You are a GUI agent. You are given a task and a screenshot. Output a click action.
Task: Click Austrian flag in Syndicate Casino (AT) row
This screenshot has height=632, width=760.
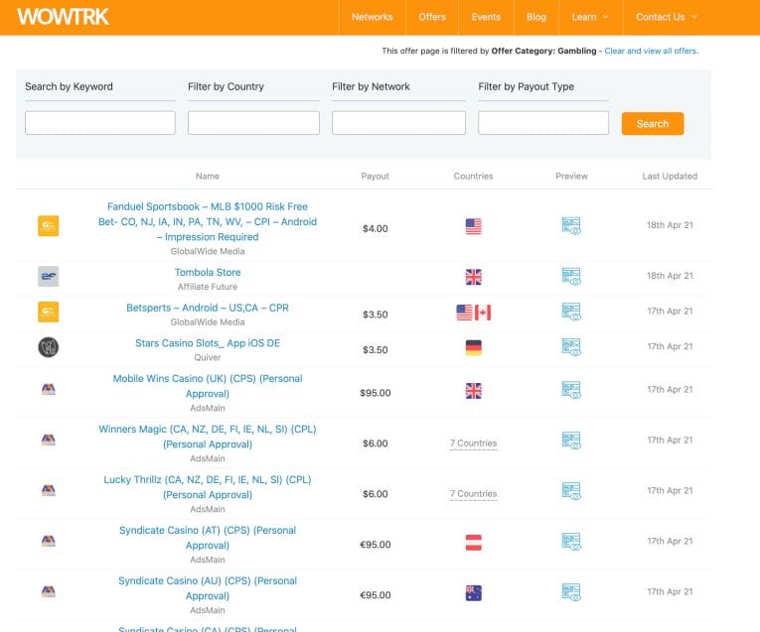[x=474, y=543]
